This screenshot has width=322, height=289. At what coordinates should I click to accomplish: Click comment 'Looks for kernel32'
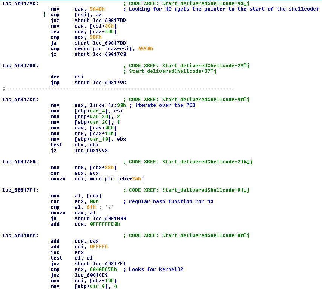(x=156, y=269)
